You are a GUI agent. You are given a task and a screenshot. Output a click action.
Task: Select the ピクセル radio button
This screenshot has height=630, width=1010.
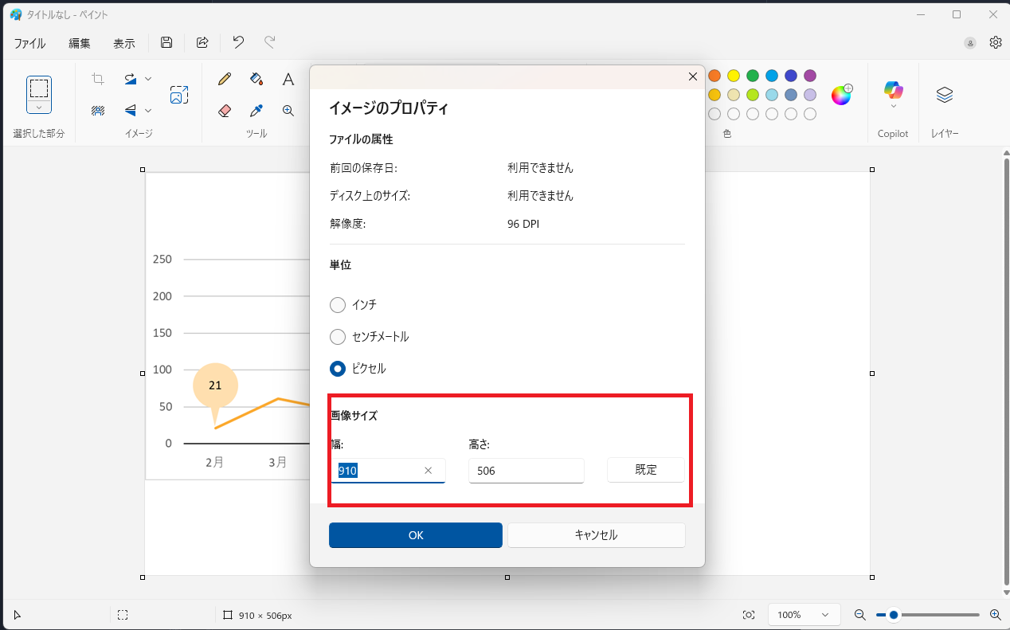338,369
